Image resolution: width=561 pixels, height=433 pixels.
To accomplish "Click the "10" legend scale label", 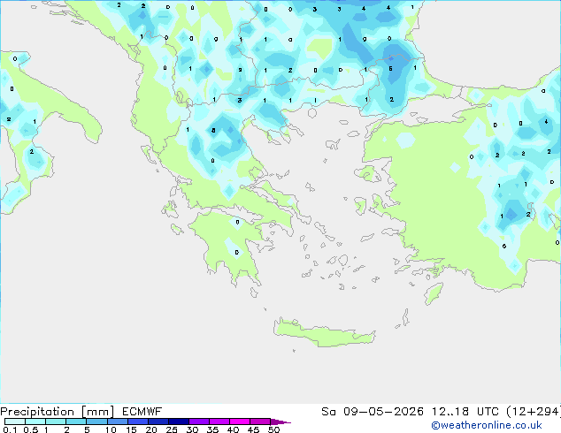I will [x=111, y=429].
